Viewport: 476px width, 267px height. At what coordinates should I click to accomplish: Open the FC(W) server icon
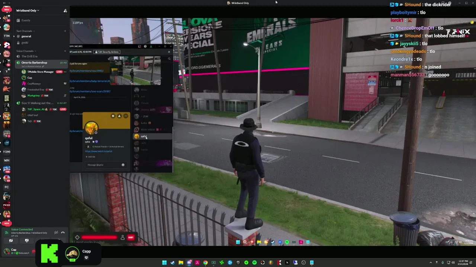coord(7,152)
